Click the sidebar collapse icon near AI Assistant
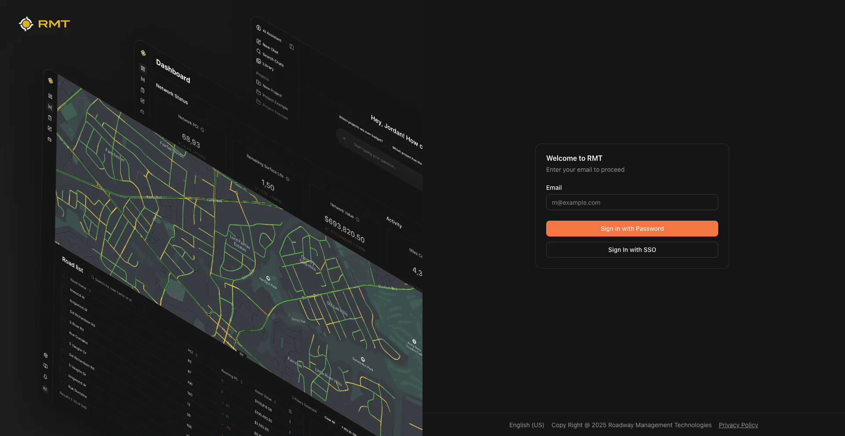The image size is (845, 436). (291, 47)
